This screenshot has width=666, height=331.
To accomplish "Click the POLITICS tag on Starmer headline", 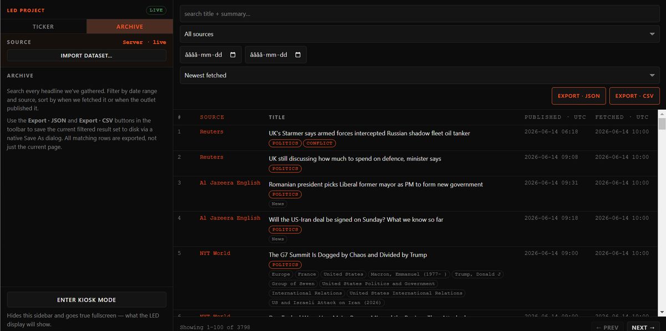I will pyautogui.click(x=285, y=143).
